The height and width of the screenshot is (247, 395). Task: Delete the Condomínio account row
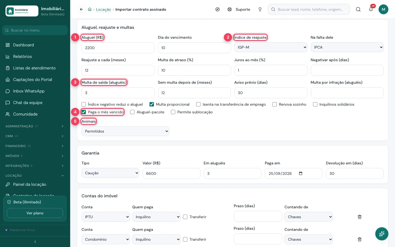click(x=360, y=239)
